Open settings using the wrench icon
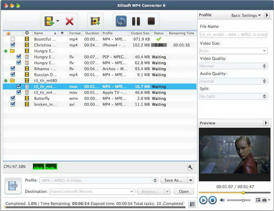Screen dimensions: 274x211 190,167
